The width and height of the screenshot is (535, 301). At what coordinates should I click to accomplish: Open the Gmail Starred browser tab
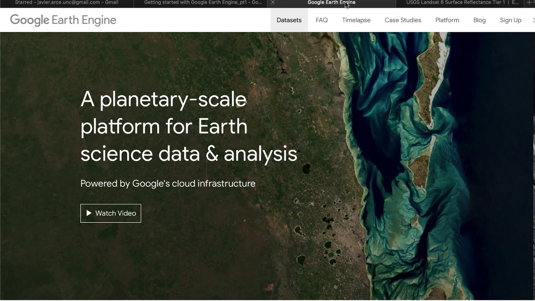(67, 3)
